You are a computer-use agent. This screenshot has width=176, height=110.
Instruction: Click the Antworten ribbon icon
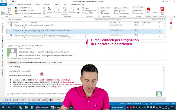57,11
